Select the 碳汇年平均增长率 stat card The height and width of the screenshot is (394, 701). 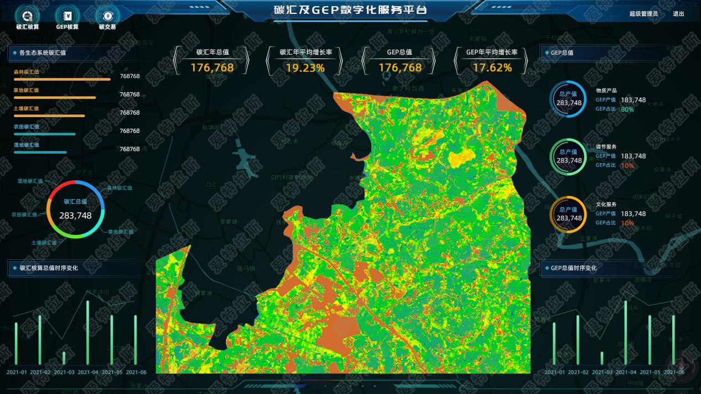point(305,61)
